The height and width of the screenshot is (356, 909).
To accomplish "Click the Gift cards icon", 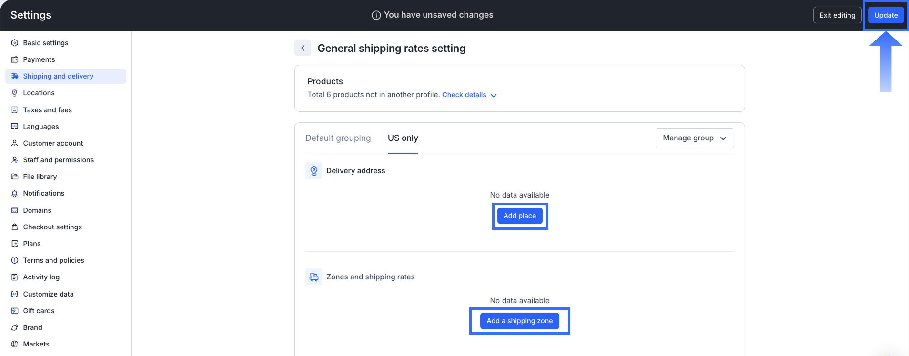I will [x=15, y=311].
